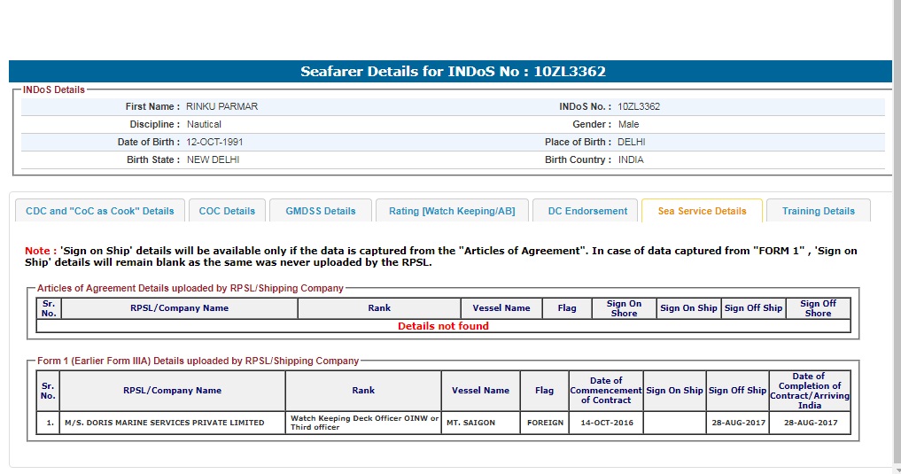Screen dimensions: 901x474
Task: Open the Training Details tab
Action: click(818, 211)
